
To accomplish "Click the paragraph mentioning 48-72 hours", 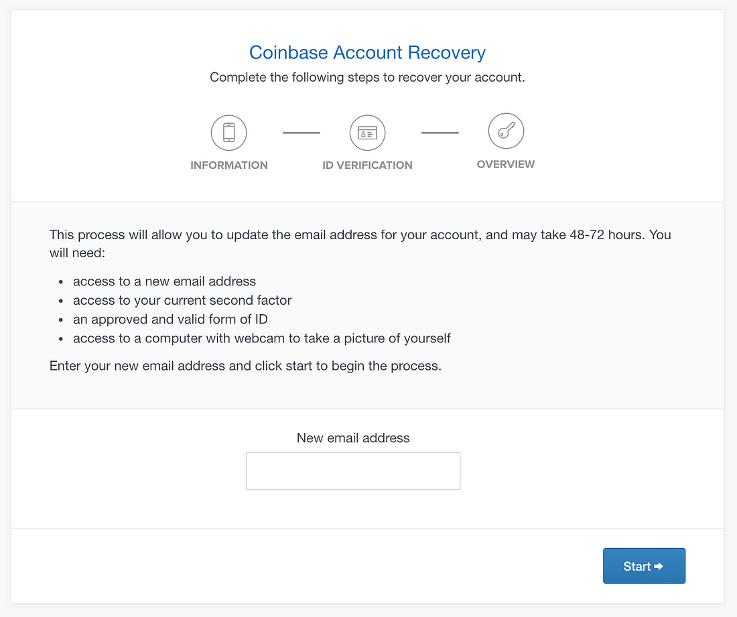I will point(360,243).
